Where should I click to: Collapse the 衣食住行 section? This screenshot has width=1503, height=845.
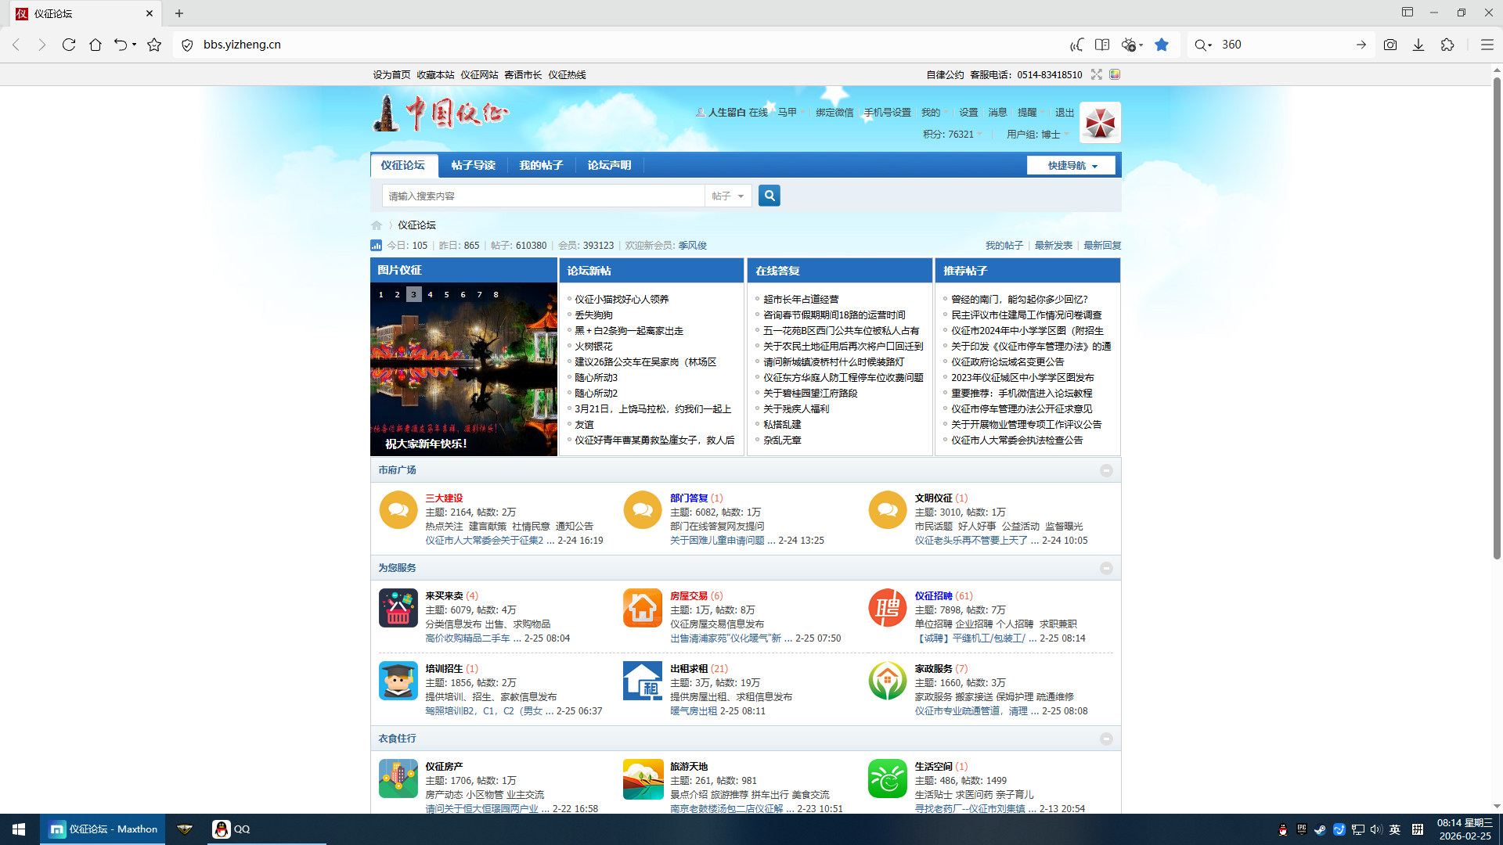pos(1106,739)
